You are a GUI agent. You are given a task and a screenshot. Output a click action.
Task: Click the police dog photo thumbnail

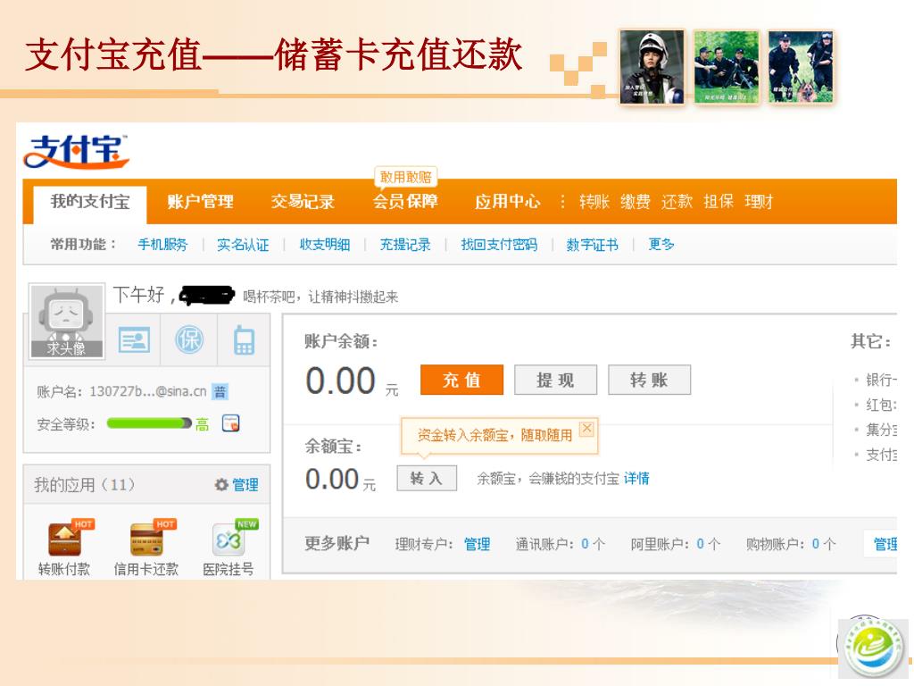[801, 67]
